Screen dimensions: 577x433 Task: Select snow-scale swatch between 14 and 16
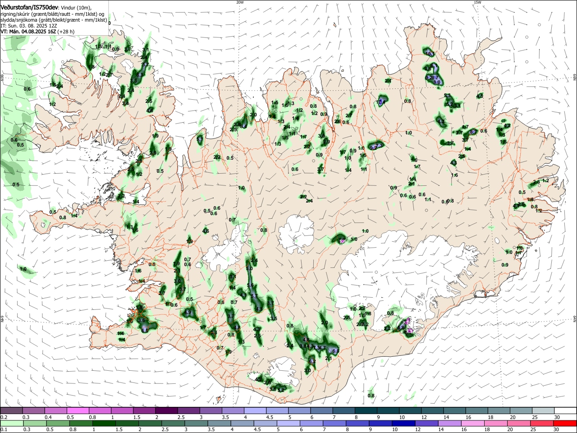(x=455, y=410)
